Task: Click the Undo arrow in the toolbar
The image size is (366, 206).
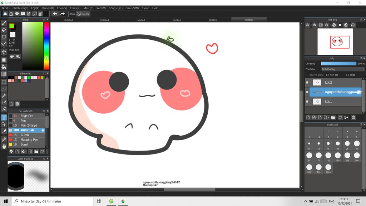Action: [x=55, y=14]
